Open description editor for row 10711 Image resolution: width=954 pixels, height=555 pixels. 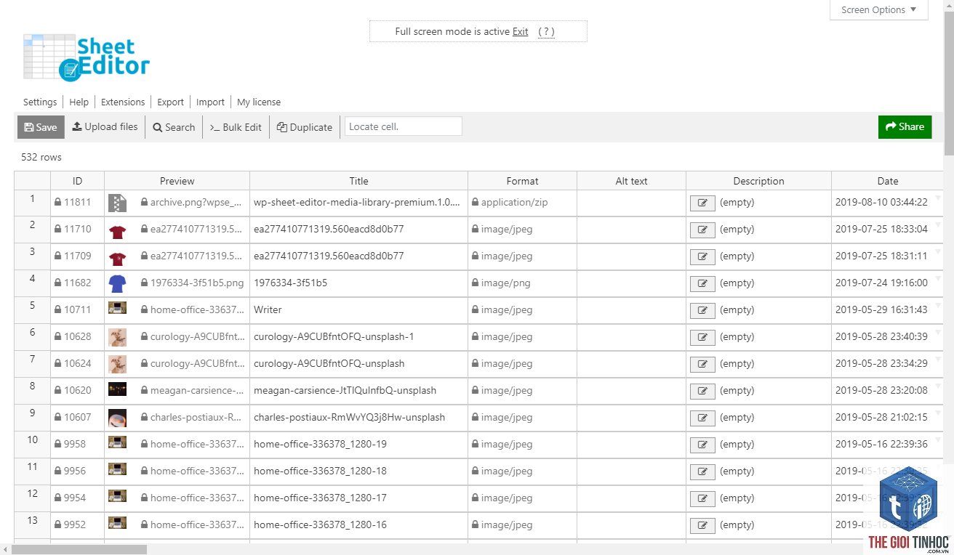pyautogui.click(x=702, y=311)
